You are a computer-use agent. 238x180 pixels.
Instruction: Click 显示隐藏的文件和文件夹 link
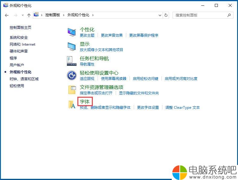pyautogui.click(x=139, y=93)
